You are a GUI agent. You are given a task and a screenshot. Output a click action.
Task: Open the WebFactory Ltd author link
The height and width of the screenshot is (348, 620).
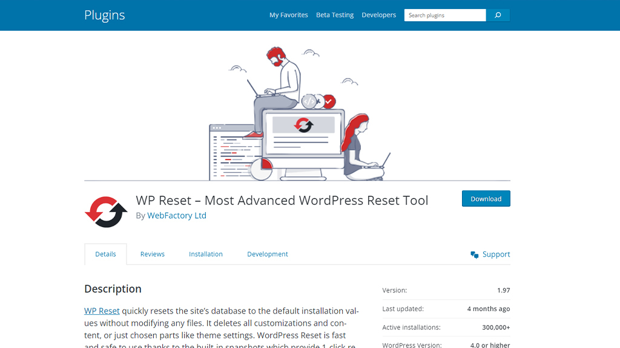click(177, 215)
